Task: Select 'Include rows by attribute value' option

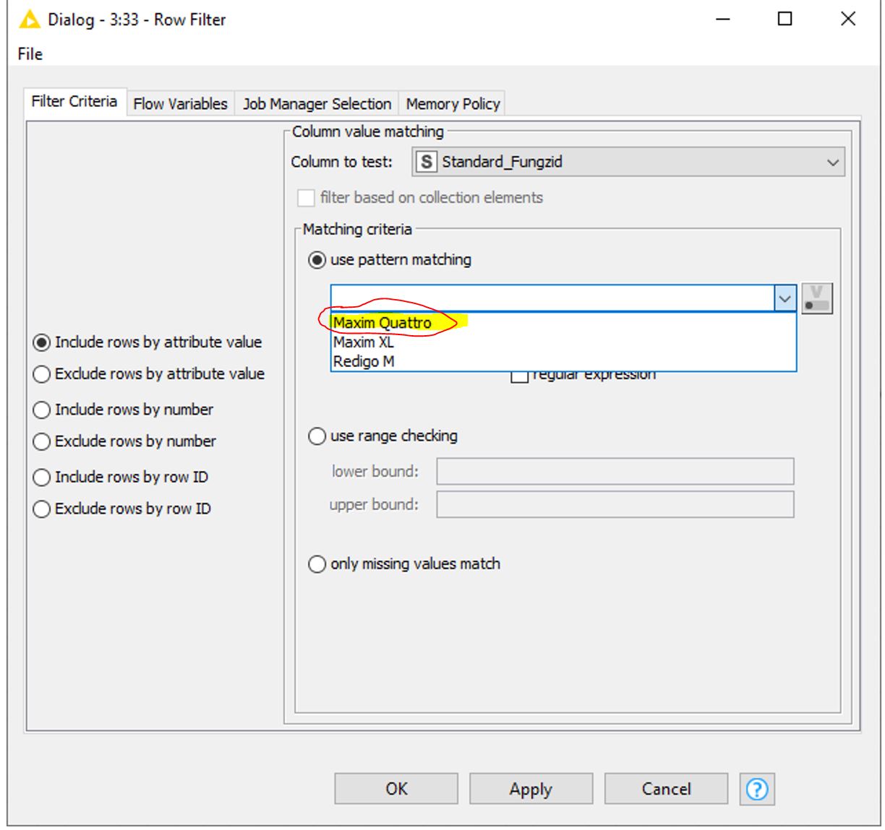Action: click(148, 342)
